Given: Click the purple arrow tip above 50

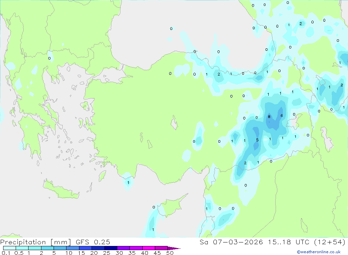Looking at the screenshot, I should 174,248.
